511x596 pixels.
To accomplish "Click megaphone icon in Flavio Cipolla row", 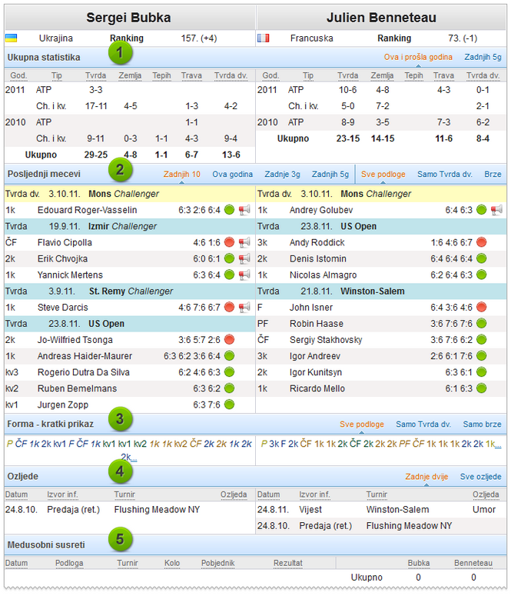I will pyautogui.click(x=244, y=242).
